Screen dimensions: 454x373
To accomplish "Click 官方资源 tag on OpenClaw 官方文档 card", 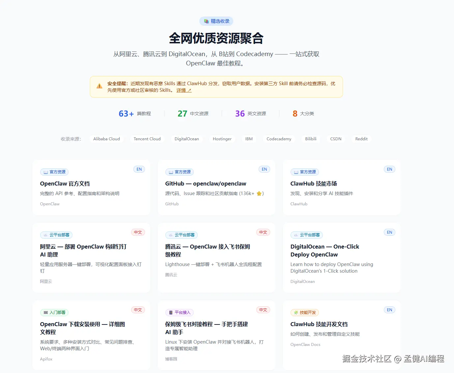I will coord(54,172).
